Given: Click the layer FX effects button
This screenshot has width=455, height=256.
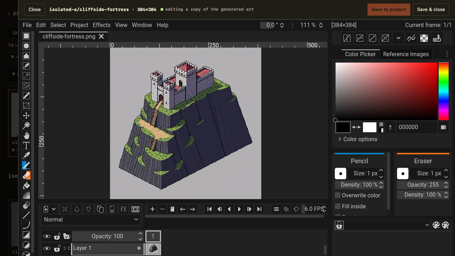Looking at the screenshot, I should tap(124, 209).
